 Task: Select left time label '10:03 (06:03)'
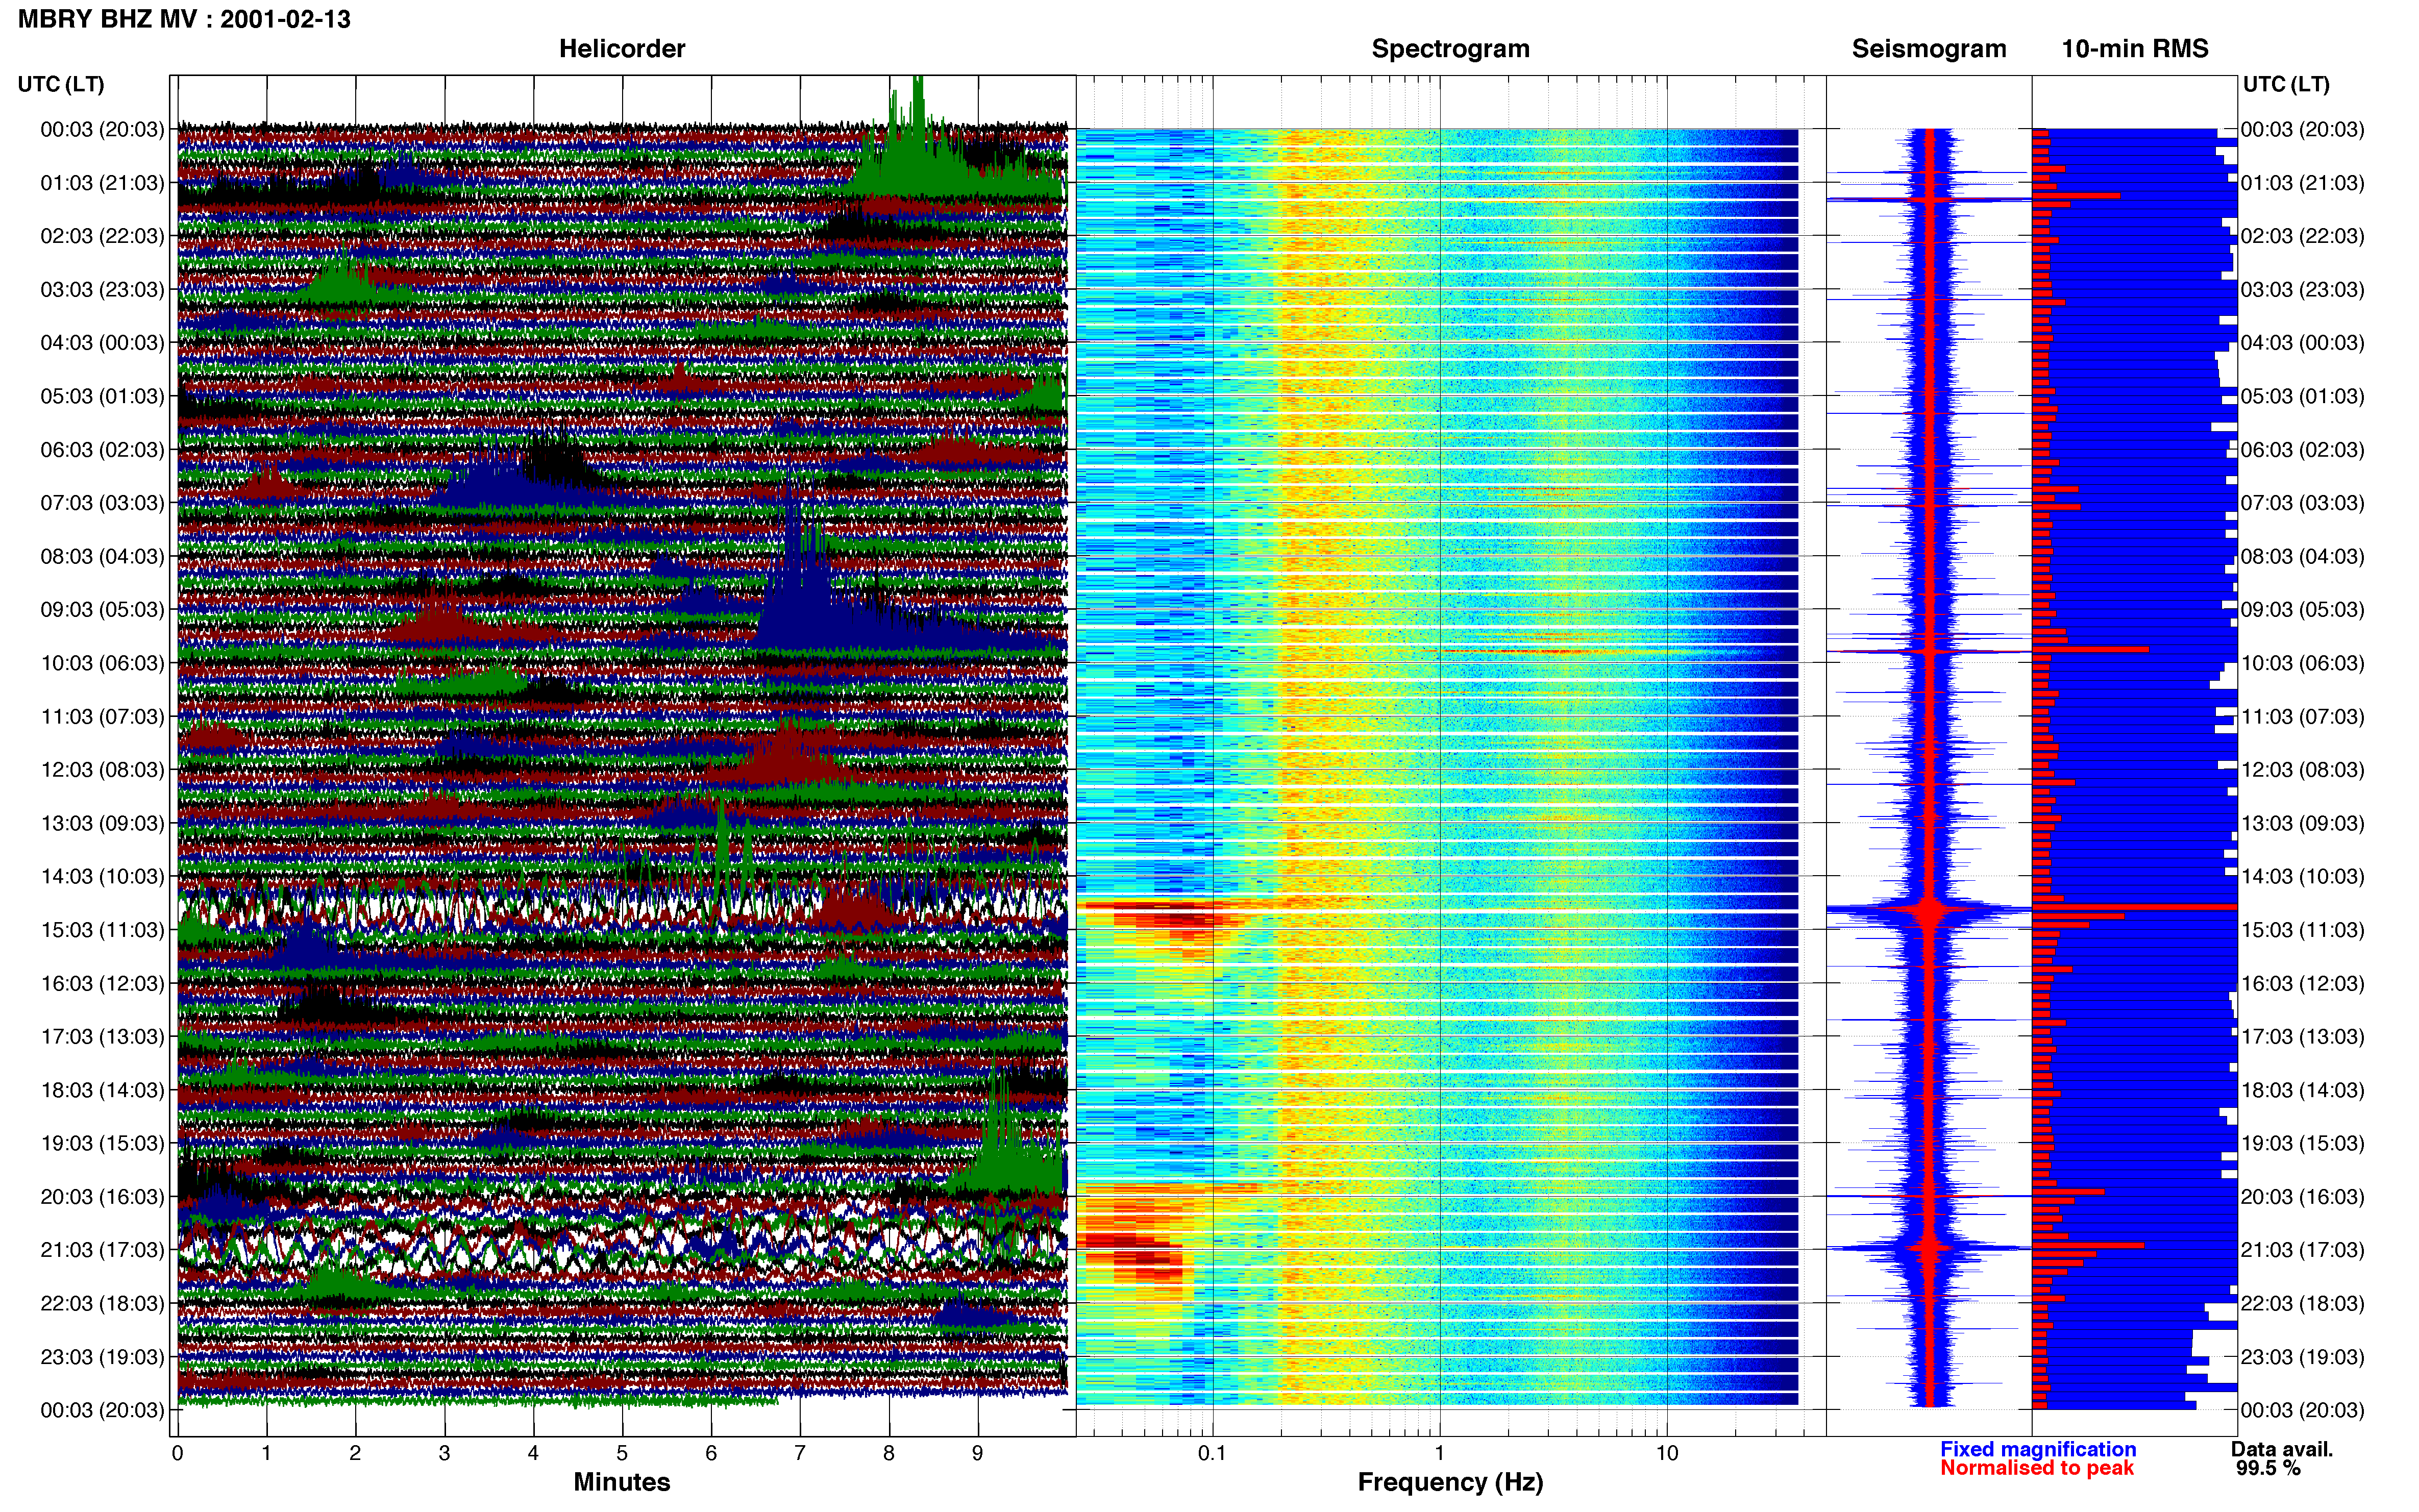point(102,662)
